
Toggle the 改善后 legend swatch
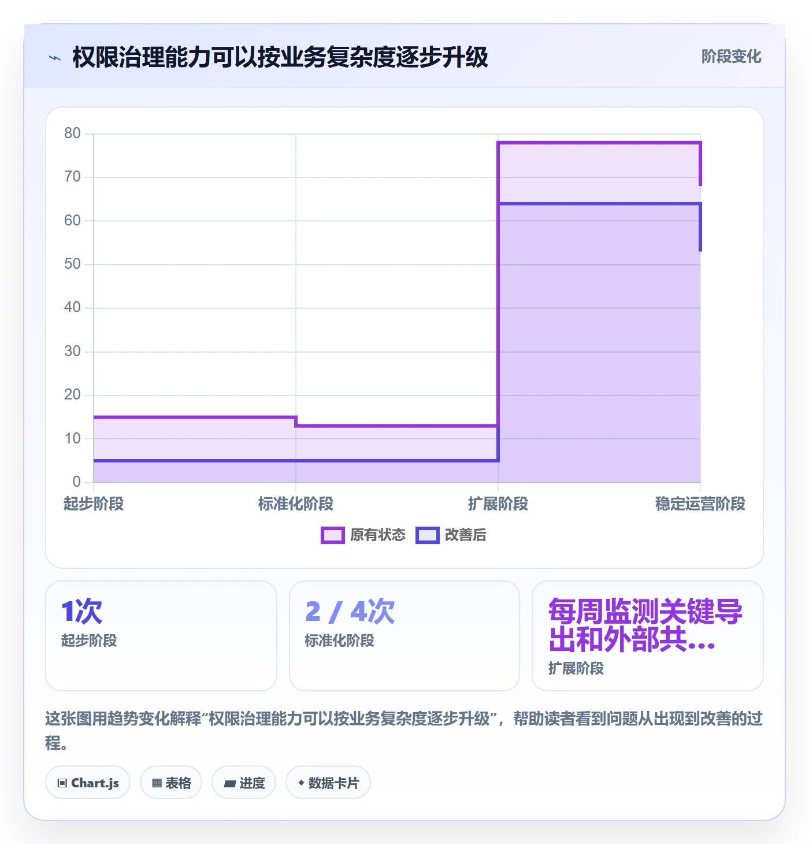[428, 535]
